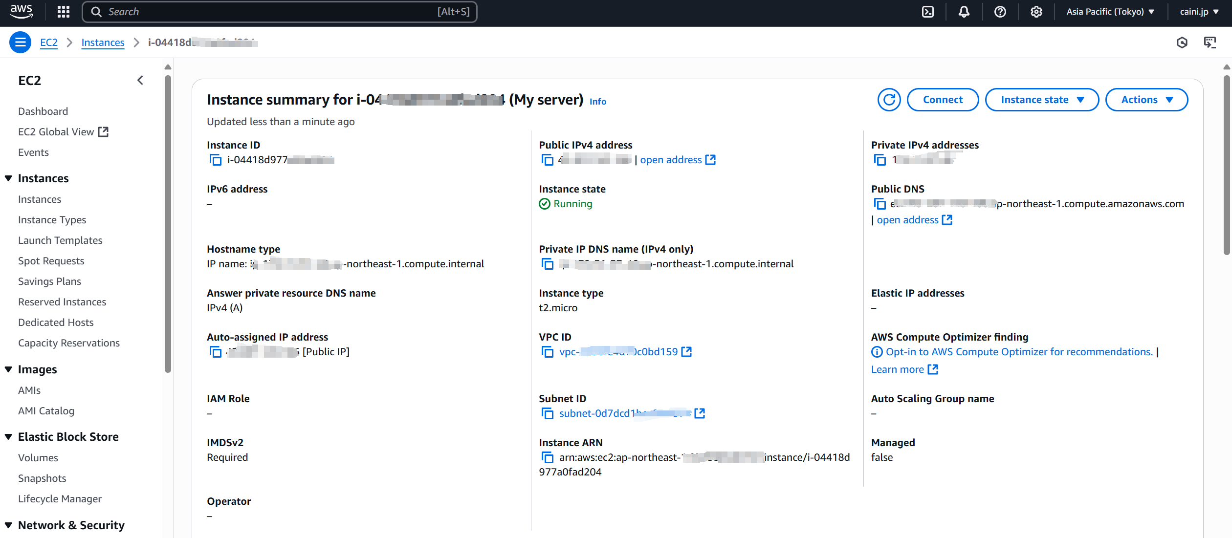Open AMIs in sidebar
1232x538 pixels.
click(x=29, y=390)
